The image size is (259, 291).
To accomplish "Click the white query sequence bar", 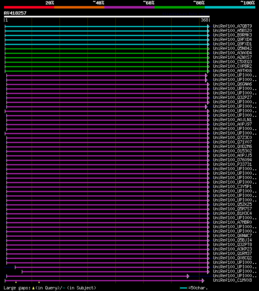I will click(107, 17).
